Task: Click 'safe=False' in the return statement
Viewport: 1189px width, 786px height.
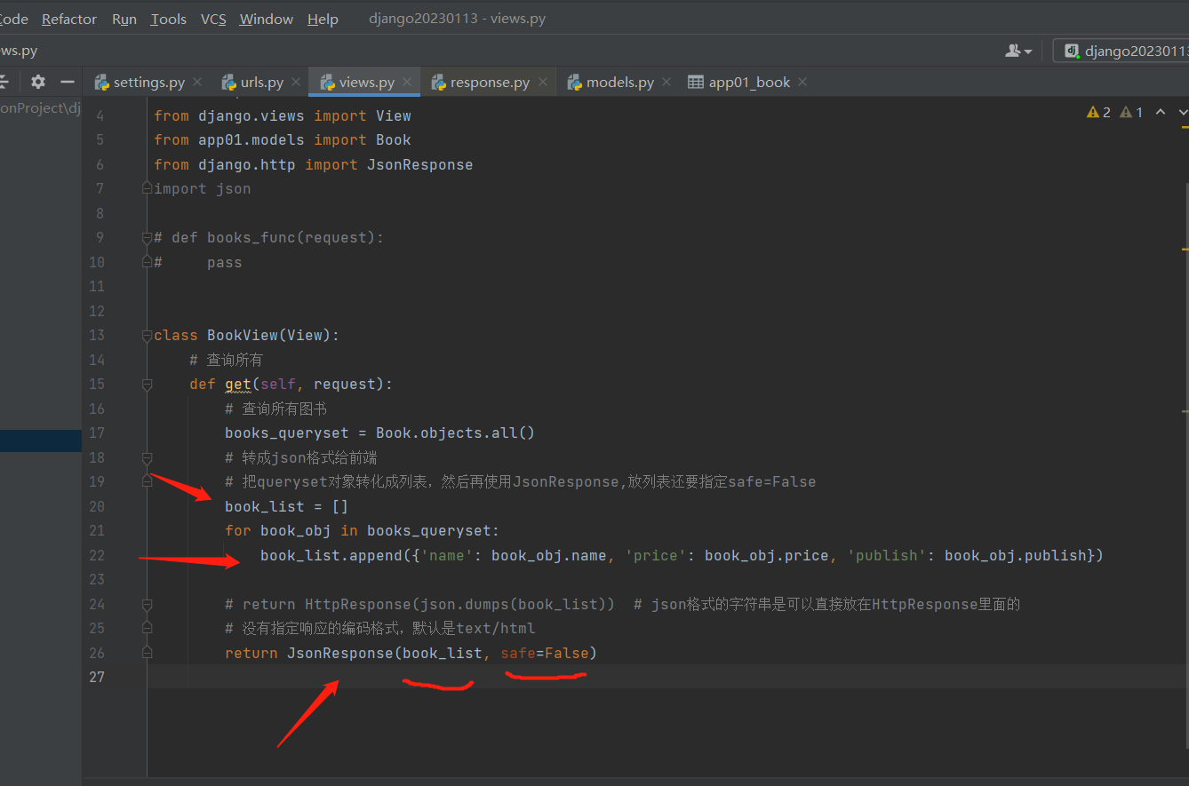Action: coord(545,653)
